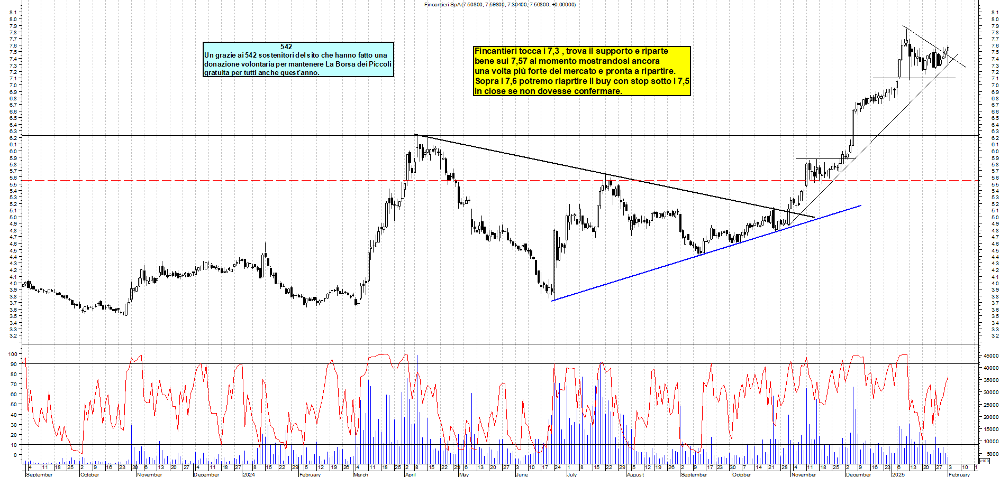The height and width of the screenshot is (477, 1000).
Task: Click the '40000' volume scale value
Action: coord(991,368)
